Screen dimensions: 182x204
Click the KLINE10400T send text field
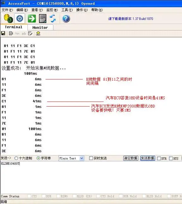pyautogui.click(x=91, y=177)
